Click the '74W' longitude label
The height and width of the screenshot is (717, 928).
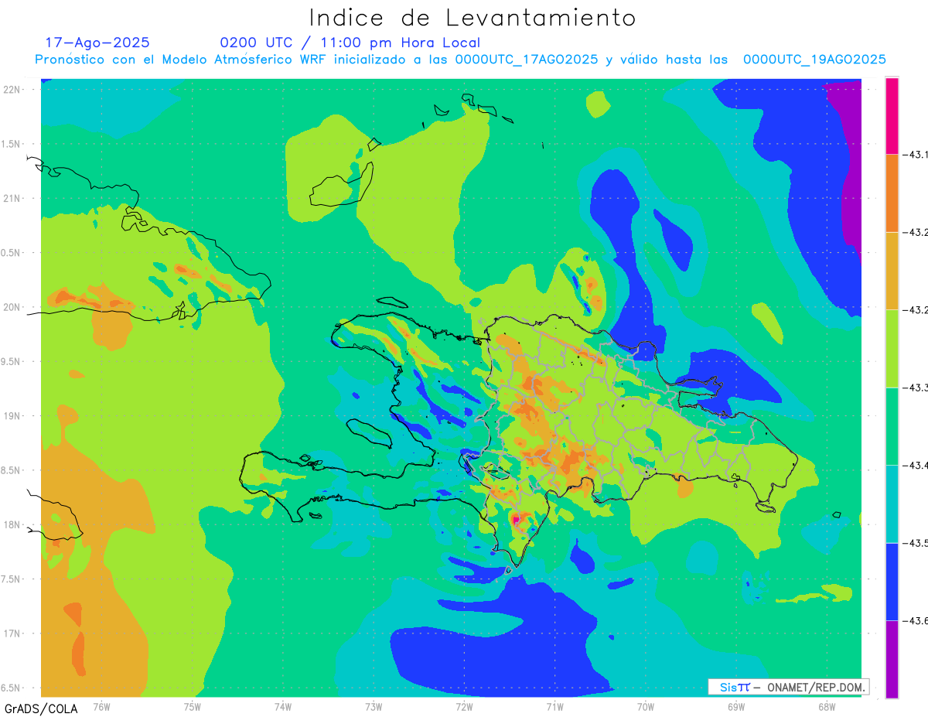pyautogui.click(x=283, y=706)
